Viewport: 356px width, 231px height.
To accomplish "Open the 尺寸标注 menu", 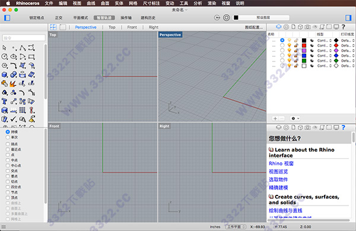I will [151, 3].
